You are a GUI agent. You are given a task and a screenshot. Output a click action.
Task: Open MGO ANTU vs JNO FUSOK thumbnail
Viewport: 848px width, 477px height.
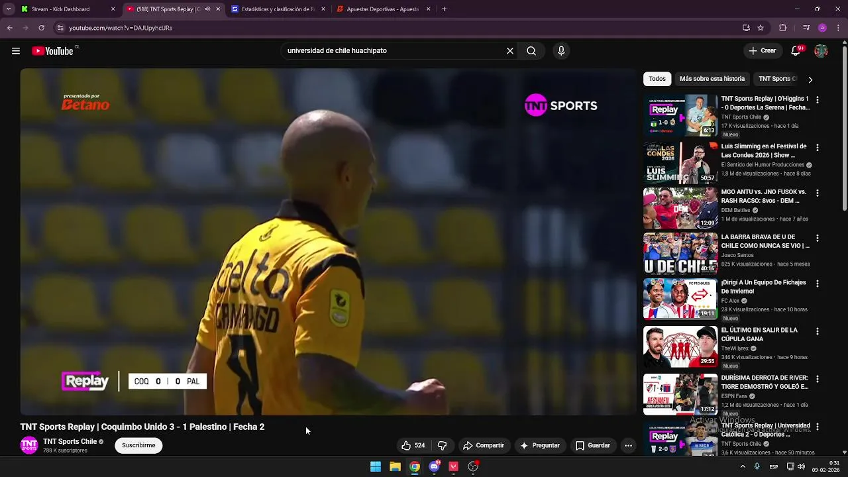point(680,208)
